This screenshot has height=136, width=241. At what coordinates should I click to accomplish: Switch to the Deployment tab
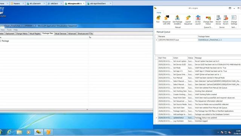pyautogui.click(x=10, y=34)
